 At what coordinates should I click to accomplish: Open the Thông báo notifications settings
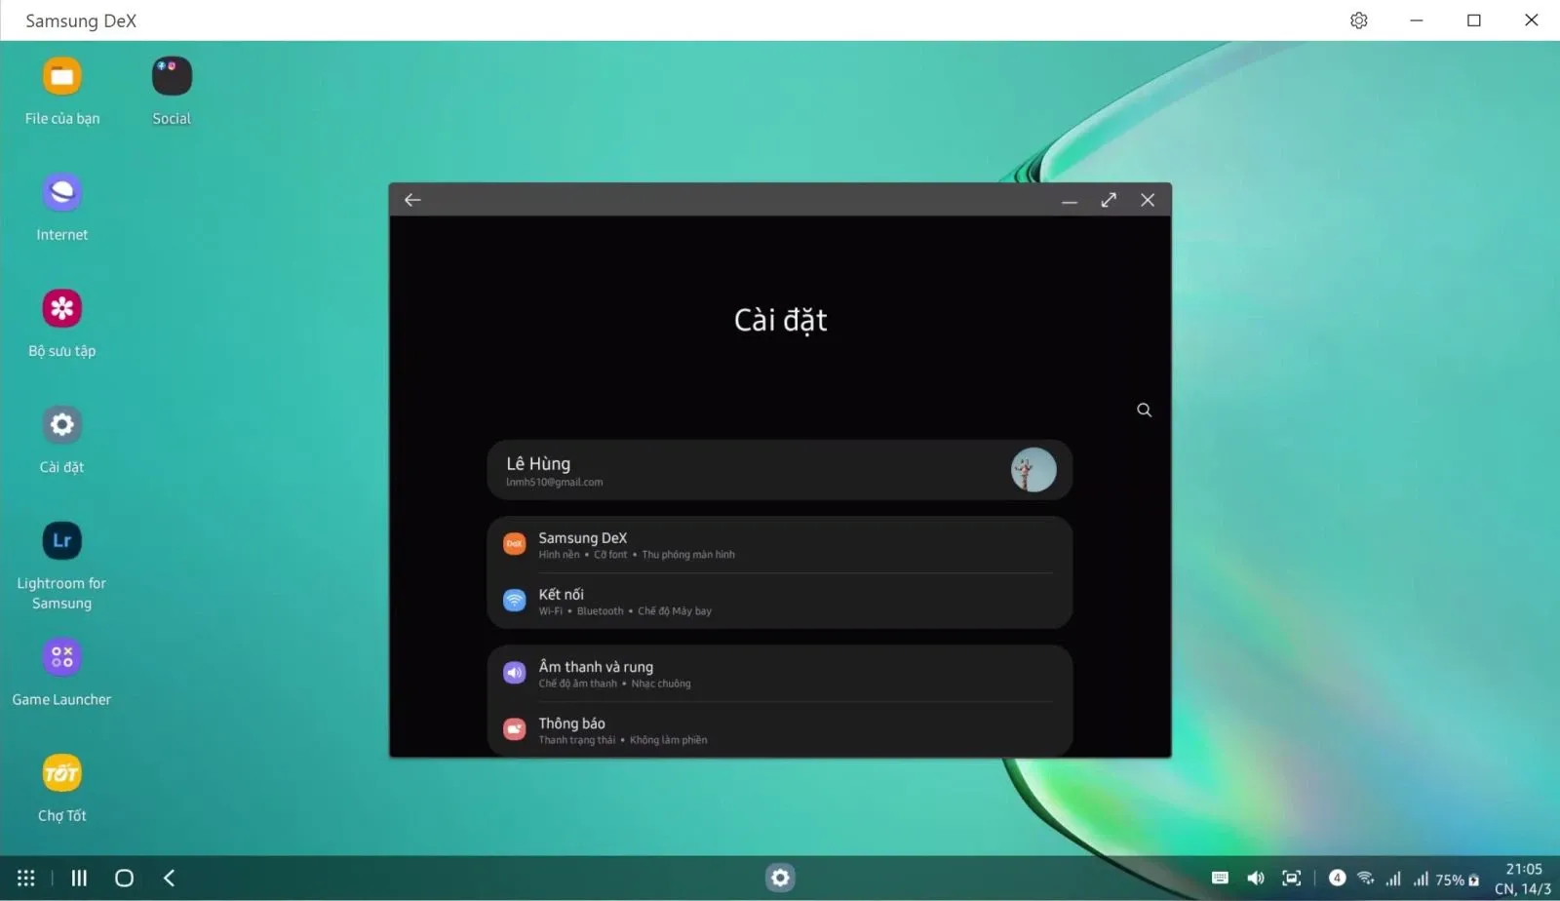[780, 729]
